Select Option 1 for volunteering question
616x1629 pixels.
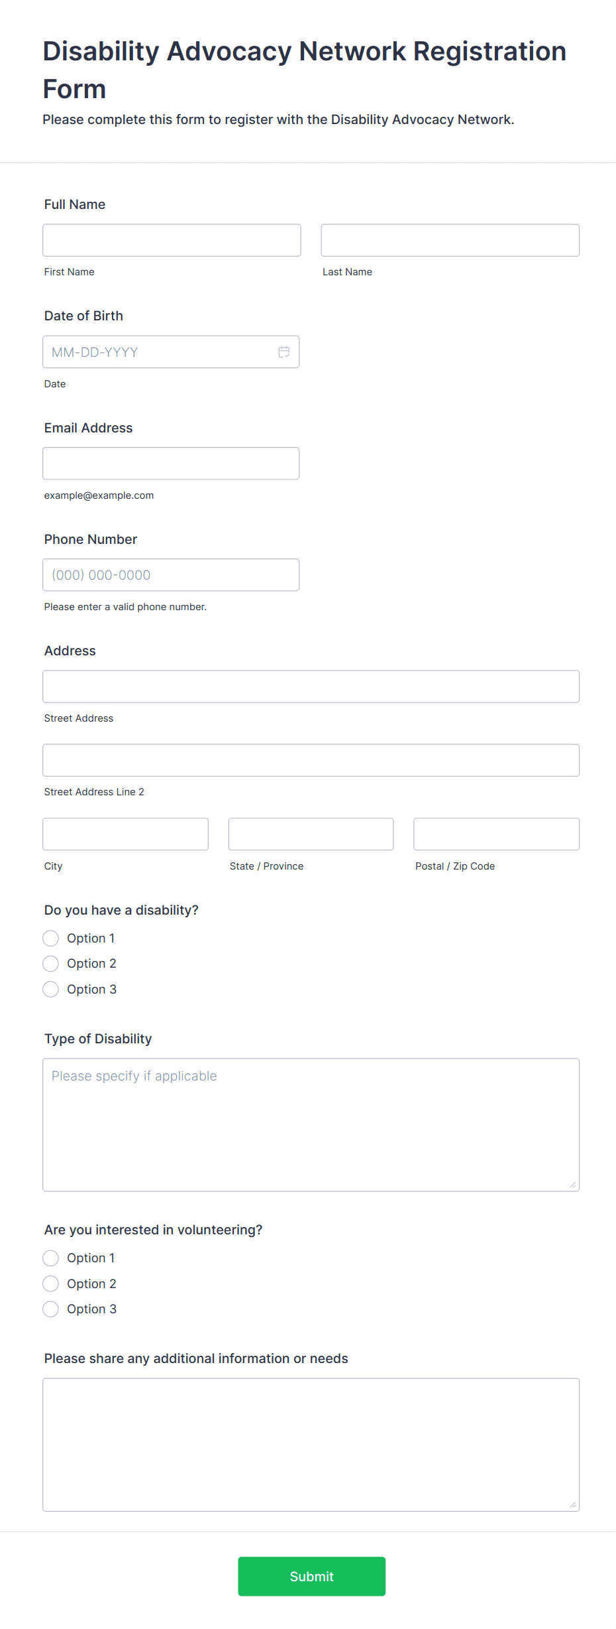point(50,1258)
